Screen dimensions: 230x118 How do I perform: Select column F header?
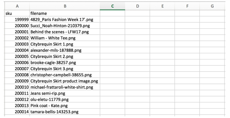187,6
